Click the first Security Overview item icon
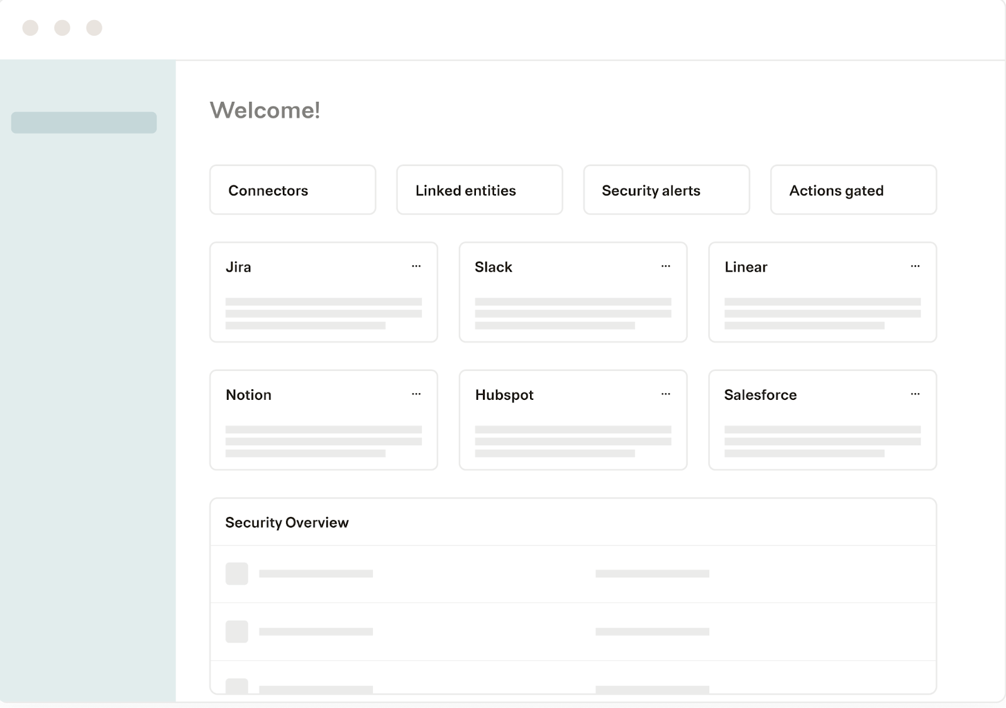The image size is (1006, 708). (x=237, y=573)
